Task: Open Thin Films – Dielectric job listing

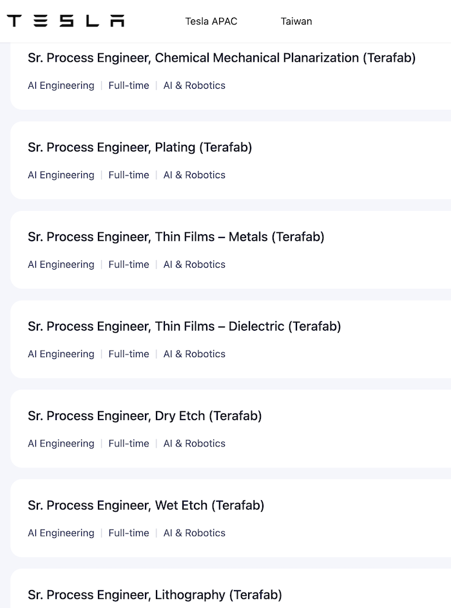Action: click(184, 326)
